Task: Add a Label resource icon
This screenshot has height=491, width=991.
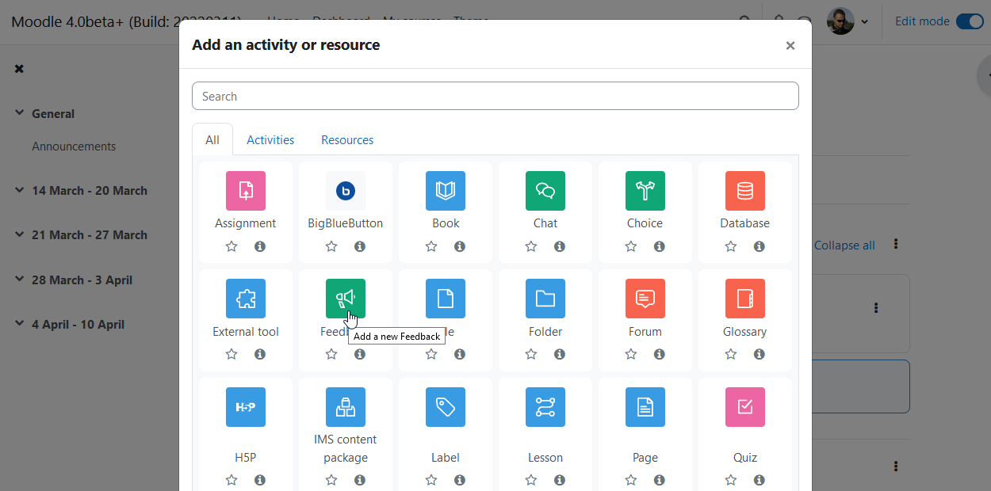Action: [446, 407]
